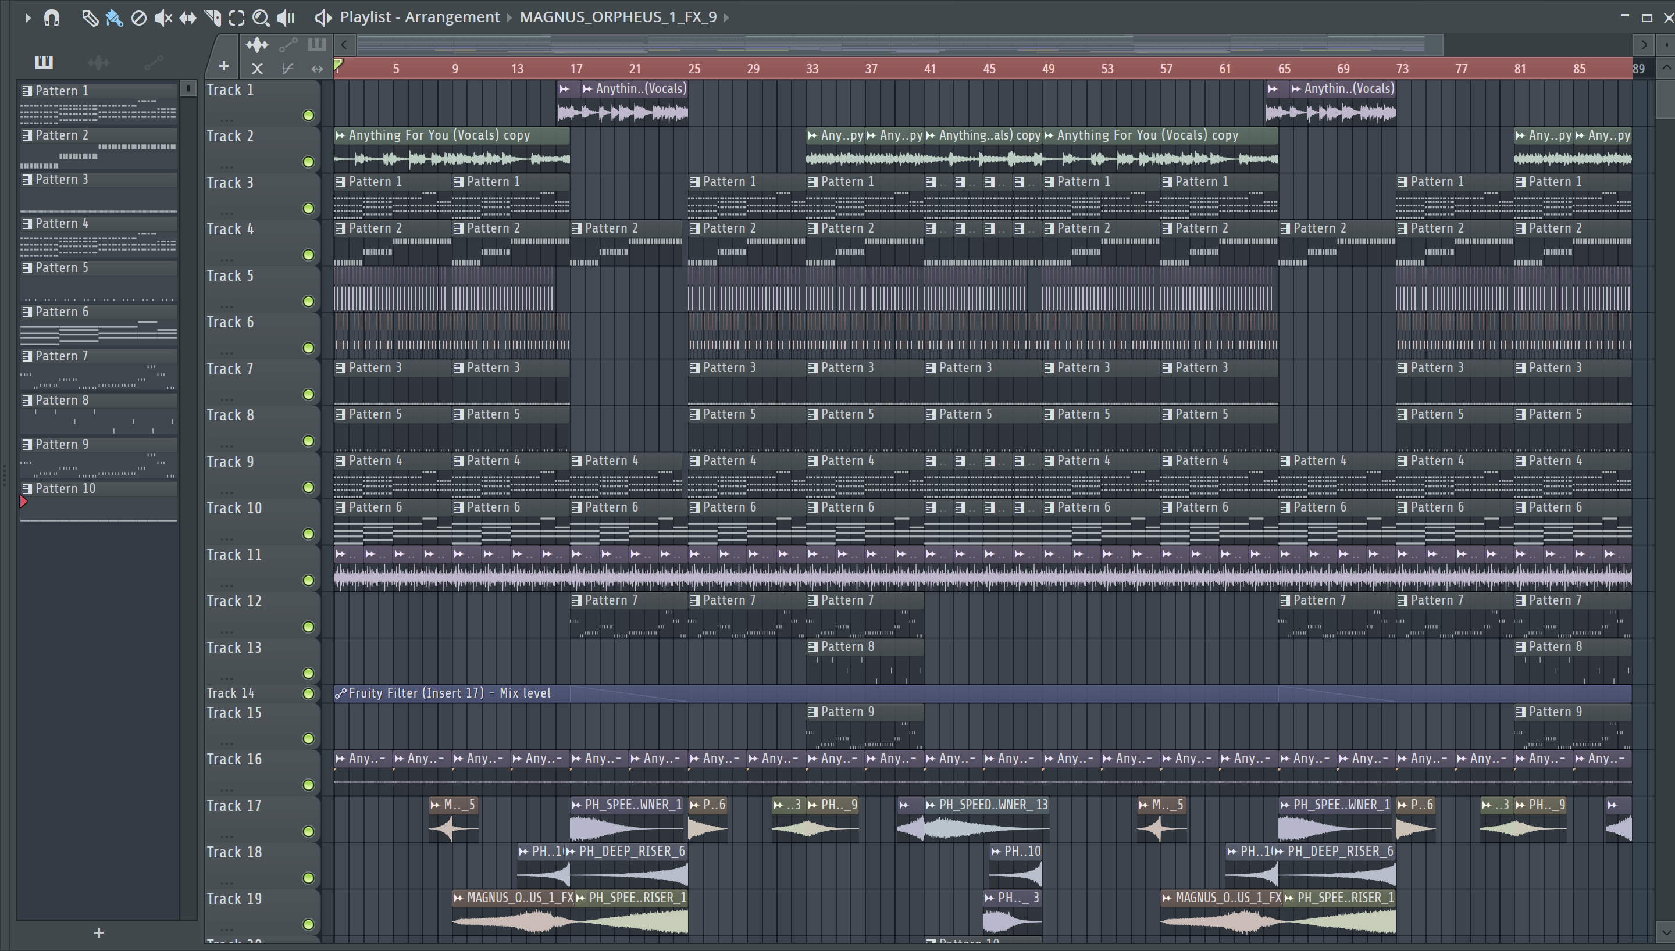Jump to bar 17 on the timeline
Viewport: 1675px width, 951px height.
point(576,69)
